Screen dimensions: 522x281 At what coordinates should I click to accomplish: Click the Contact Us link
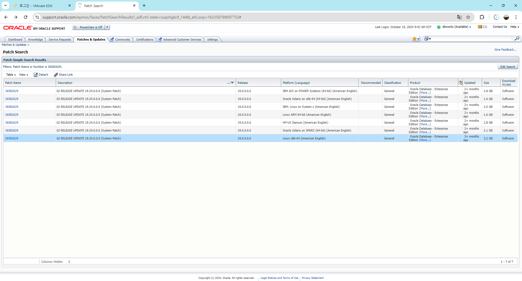click(500, 27)
